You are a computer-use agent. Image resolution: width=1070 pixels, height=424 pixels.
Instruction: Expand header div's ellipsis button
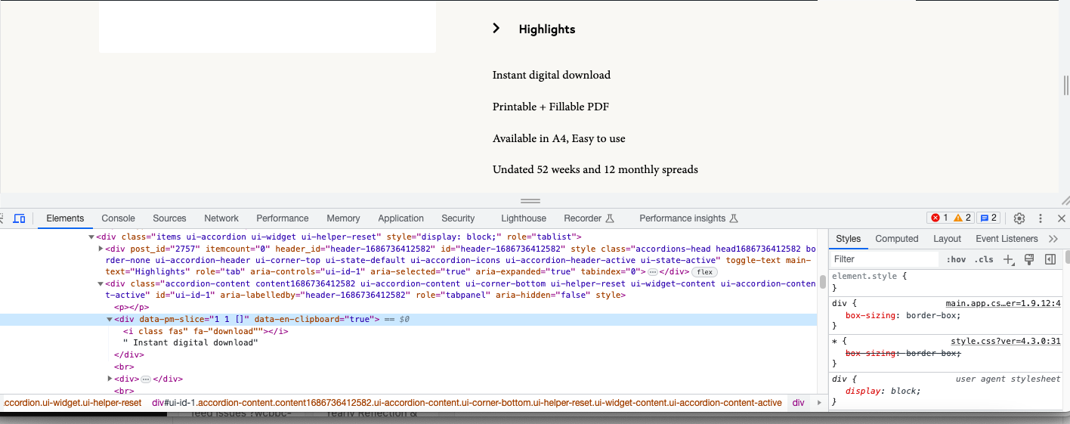[x=653, y=272]
